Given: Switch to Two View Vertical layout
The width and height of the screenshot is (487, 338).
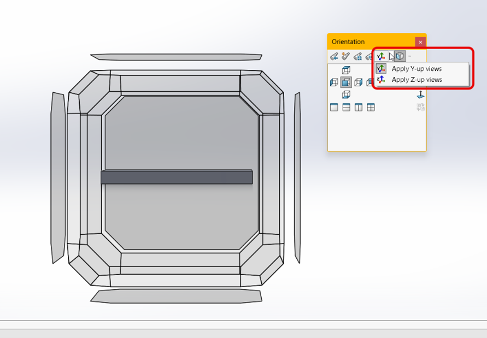Looking at the screenshot, I should click(359, 108).
